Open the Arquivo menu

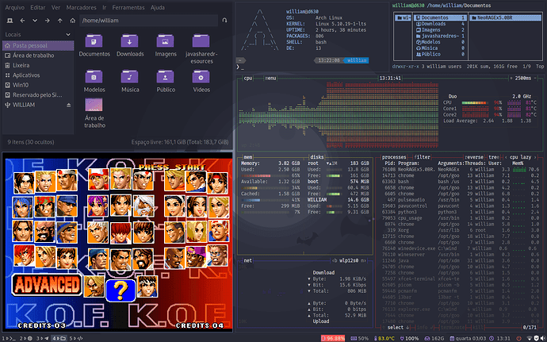tap(14, 7)
